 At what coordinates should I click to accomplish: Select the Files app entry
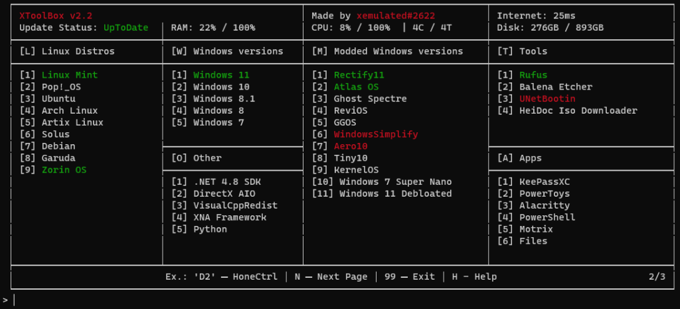pos(522,241)
